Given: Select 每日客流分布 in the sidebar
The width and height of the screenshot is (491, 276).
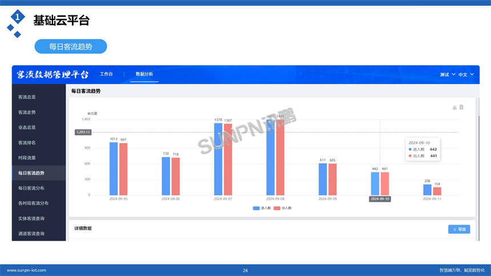Looking at the screenshot, I should [x=31, y=188].
